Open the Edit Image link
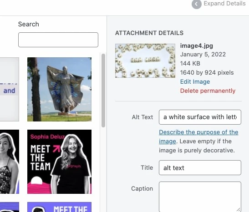249x212 pixels. 195,82
